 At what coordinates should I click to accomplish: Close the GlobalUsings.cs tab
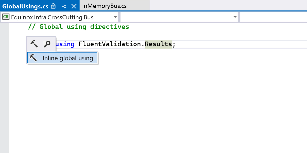(x=74, y=6)
